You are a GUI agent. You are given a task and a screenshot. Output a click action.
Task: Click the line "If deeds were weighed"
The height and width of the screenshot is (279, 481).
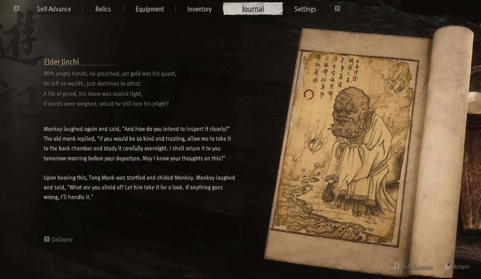click(106, 104)
